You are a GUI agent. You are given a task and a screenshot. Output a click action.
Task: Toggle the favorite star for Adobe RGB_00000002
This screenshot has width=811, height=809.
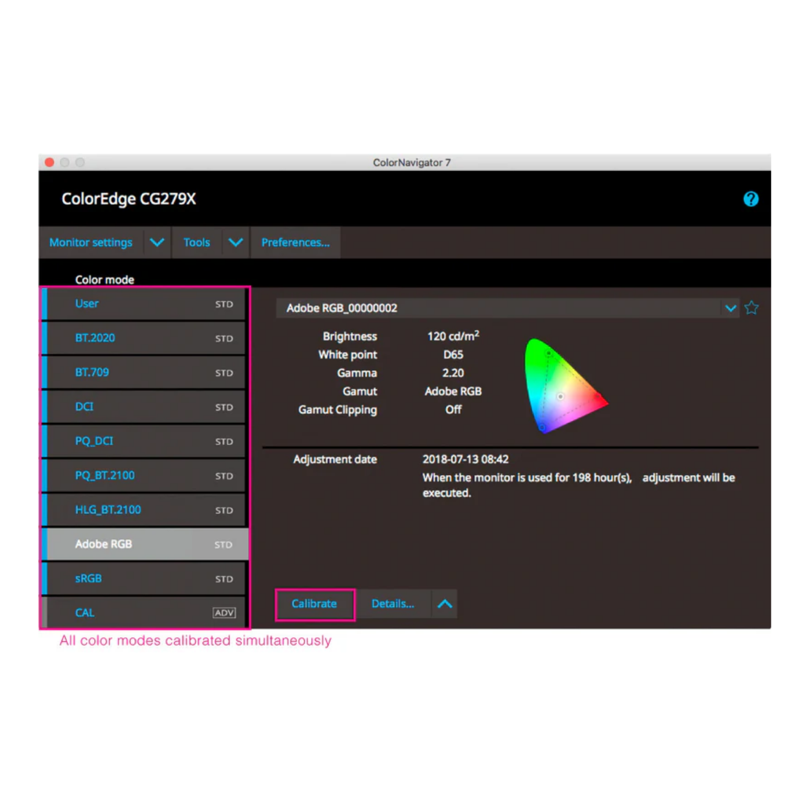tap(751, 308)
